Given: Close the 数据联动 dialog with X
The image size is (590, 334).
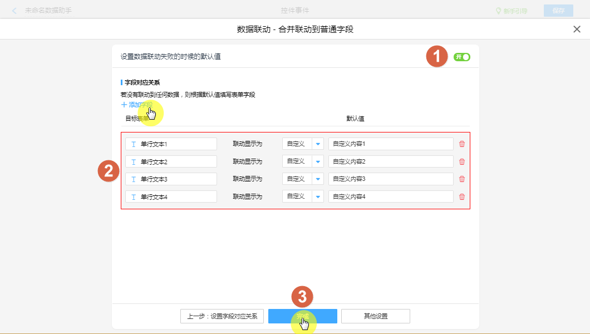Looking at the screenshot, I should tap(577, 30).
